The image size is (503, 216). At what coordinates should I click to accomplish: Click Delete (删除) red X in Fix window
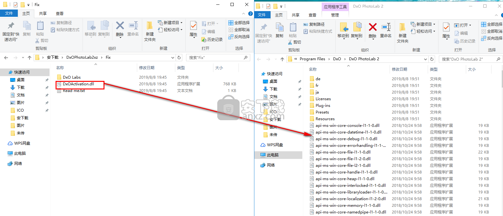[x=120, y=29]
